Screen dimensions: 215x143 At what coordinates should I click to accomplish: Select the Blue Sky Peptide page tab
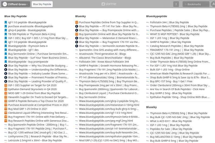tap(42, 4)
